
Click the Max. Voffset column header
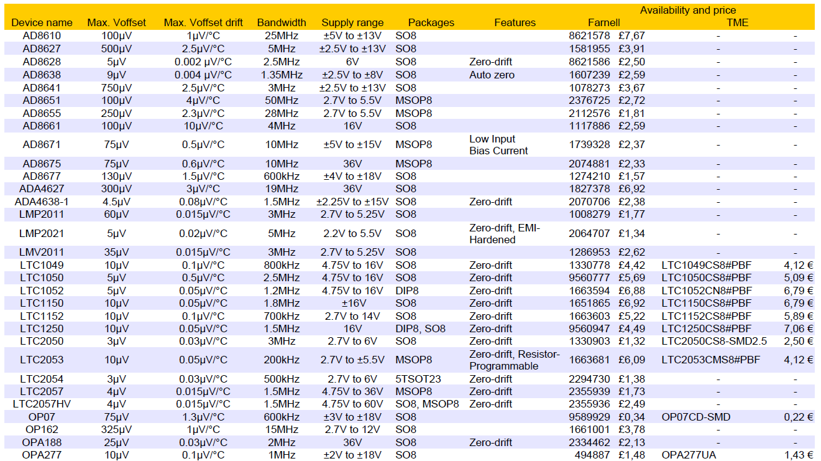click(117, 22)
